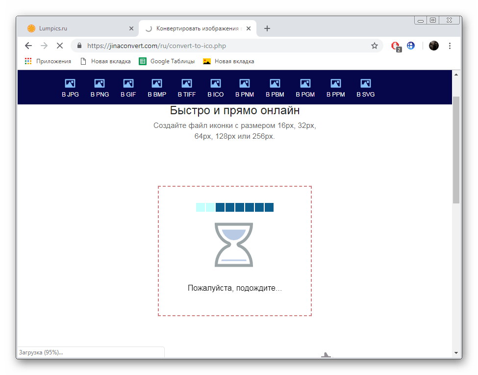Open the Chrome profile avatar
This screenshot has width=478, height=375.
click(x=433, y=46)
